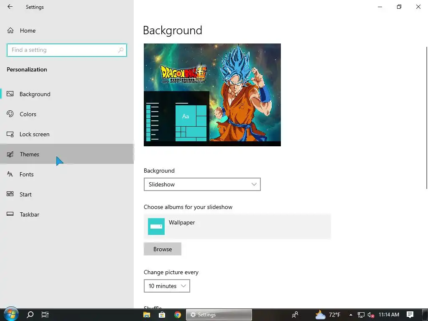Open the Action Center notifications icon
428x321 pixels.
410,315
